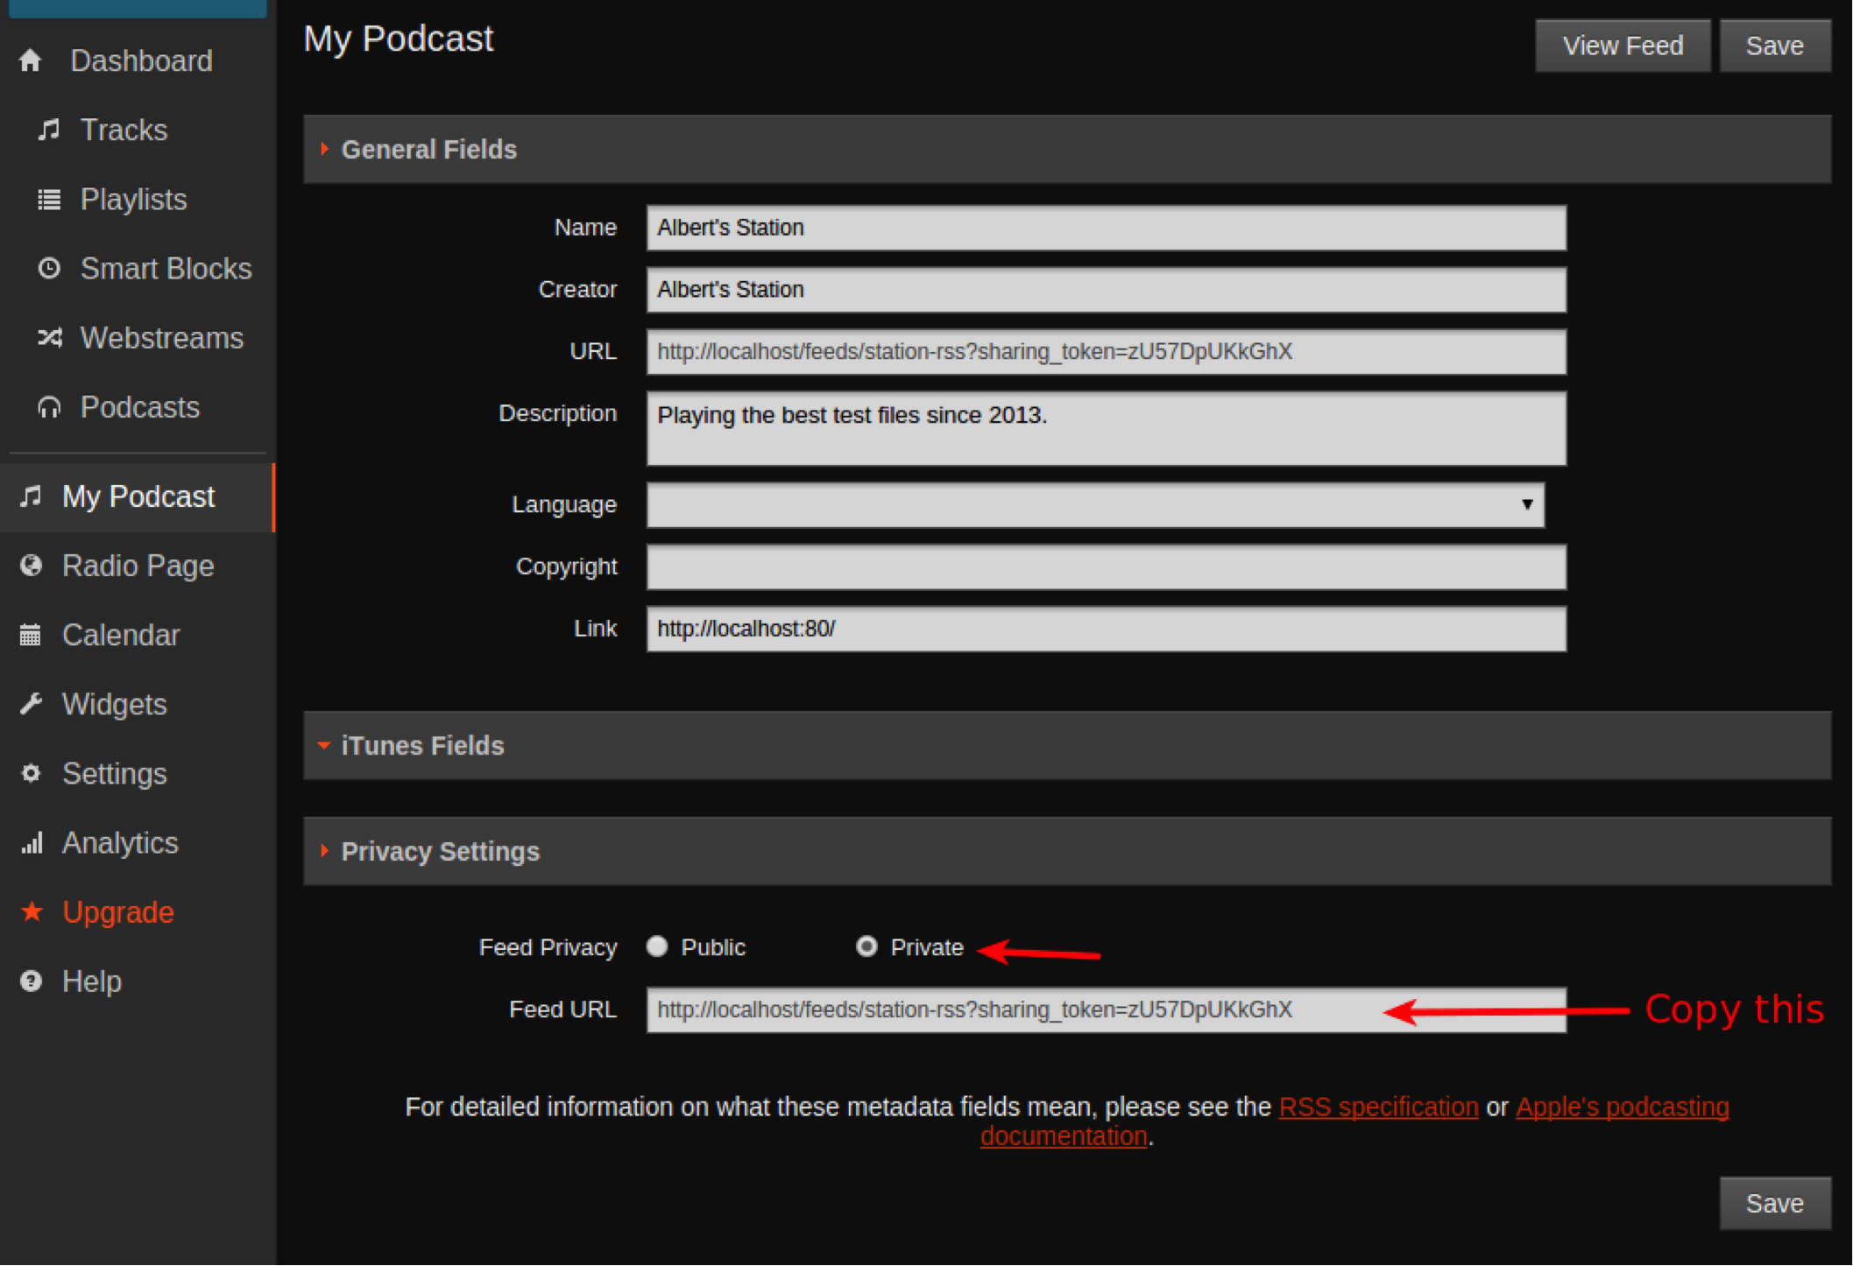Click the Calendar icon in sidebar
Image resolution: width=1853 pixels, height=1266 pixels.
tap(31, 635)
